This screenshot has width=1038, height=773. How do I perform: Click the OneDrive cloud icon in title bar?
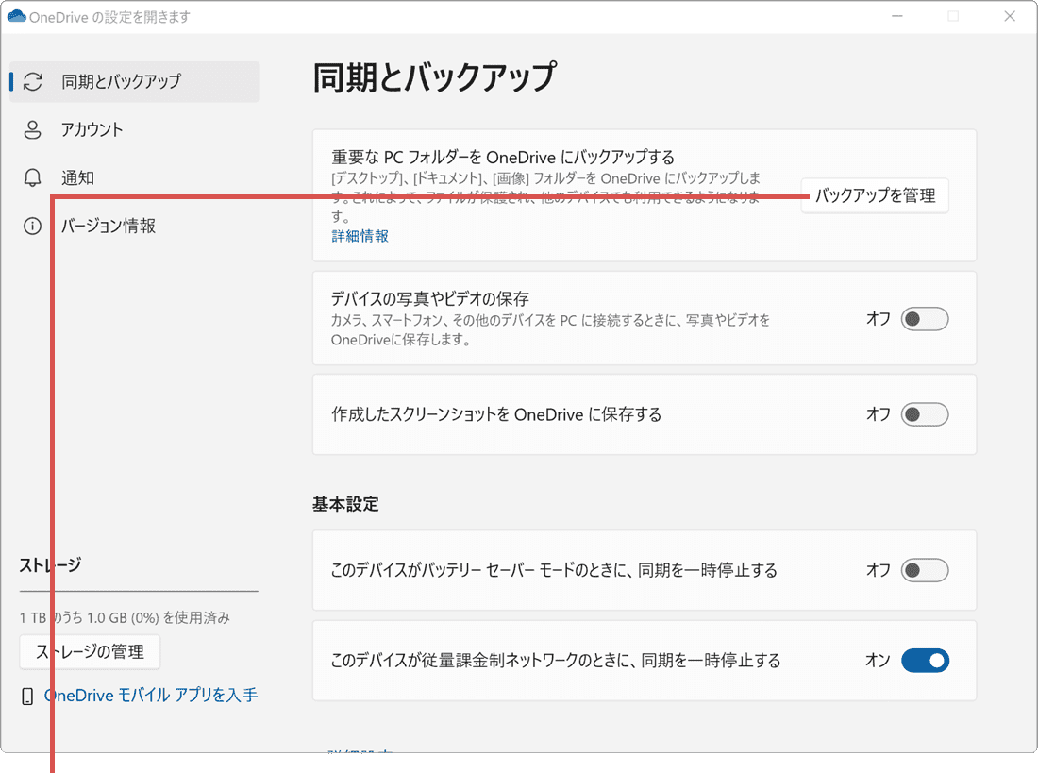[x=17, y=16]
